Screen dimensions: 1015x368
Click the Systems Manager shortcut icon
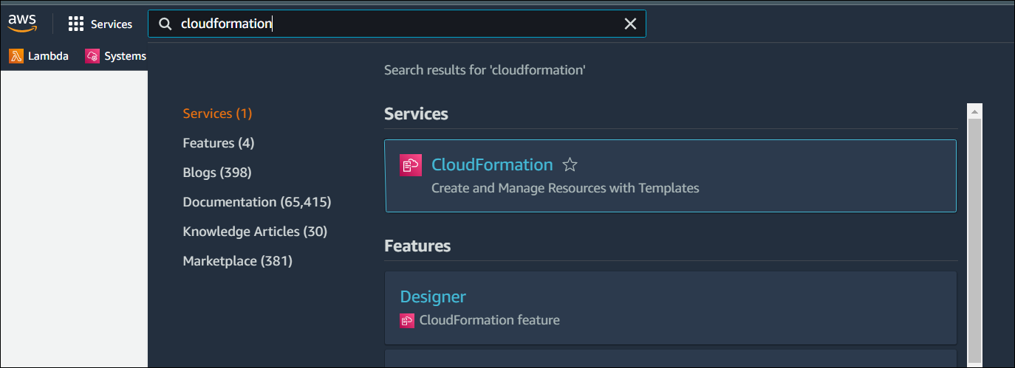pos(92,56)
